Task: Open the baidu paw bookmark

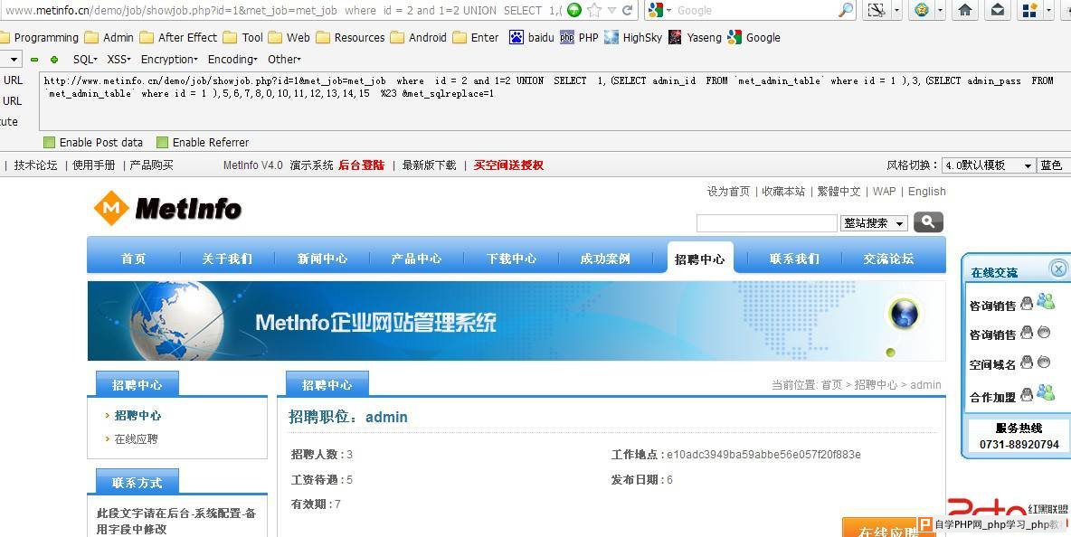Action: [x=531, y=38]
